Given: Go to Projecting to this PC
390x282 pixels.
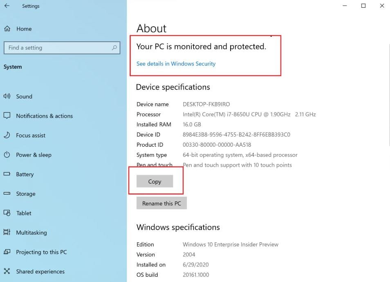Looking at the screenshot, I should (41, 252).
